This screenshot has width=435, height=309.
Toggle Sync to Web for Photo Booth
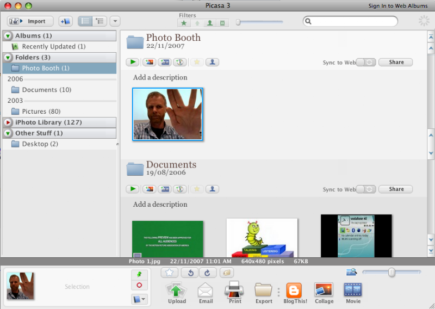[366, 62]
